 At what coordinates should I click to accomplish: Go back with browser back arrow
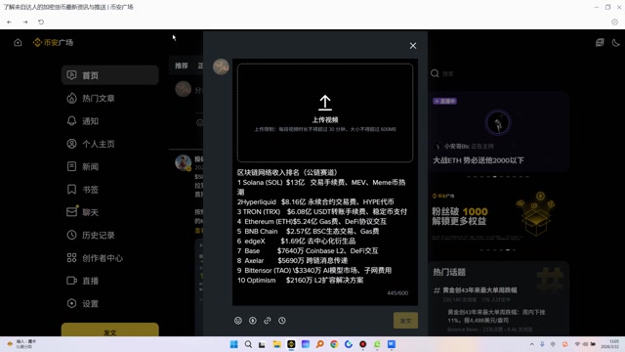9,22
